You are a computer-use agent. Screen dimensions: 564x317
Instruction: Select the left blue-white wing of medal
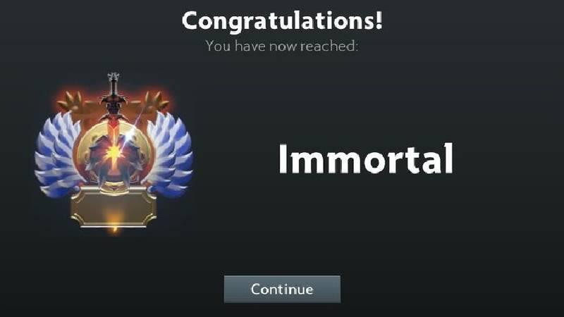coord(58,154)
